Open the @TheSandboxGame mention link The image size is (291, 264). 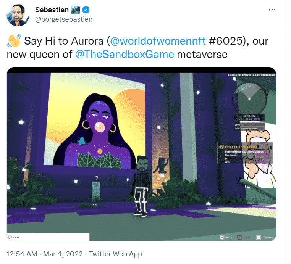tap(124, 55)
